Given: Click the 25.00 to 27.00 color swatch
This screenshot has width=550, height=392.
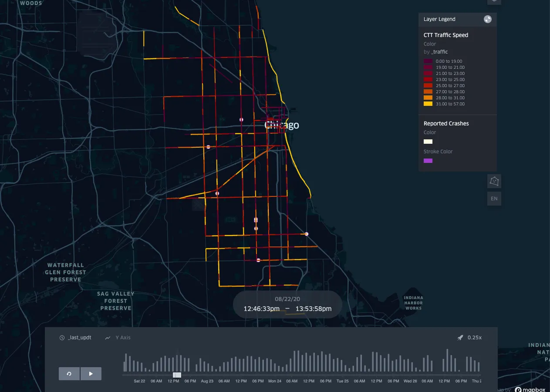Looking at the screenshot, I should coord(428,86).
